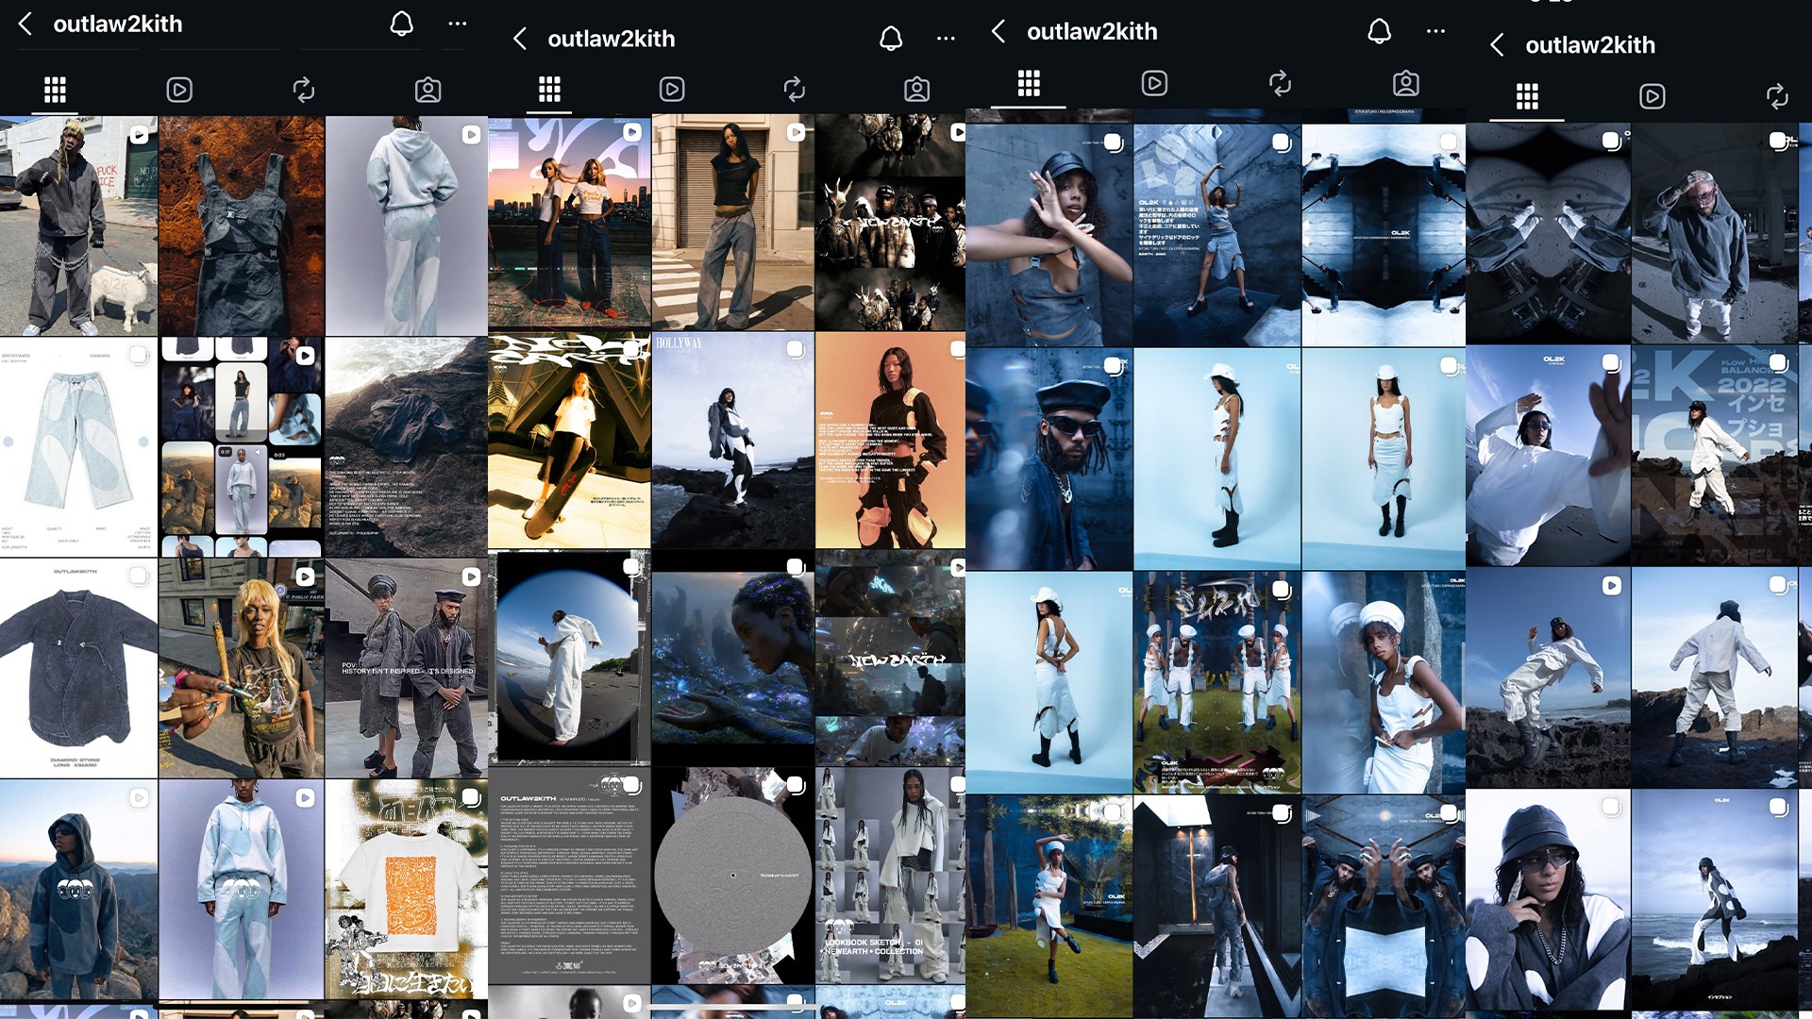Click the back arrow in the second panel
The width and height of the screenshot is (1812, 1019).
(519, 39)
